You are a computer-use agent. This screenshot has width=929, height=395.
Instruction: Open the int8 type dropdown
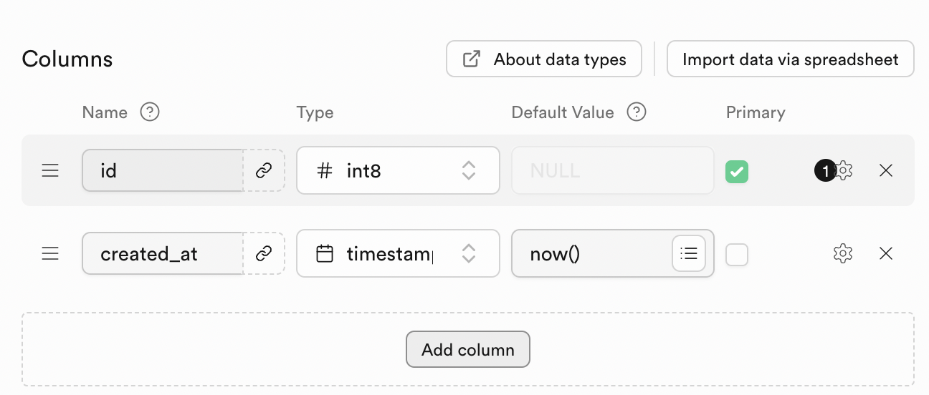[398, 171]
